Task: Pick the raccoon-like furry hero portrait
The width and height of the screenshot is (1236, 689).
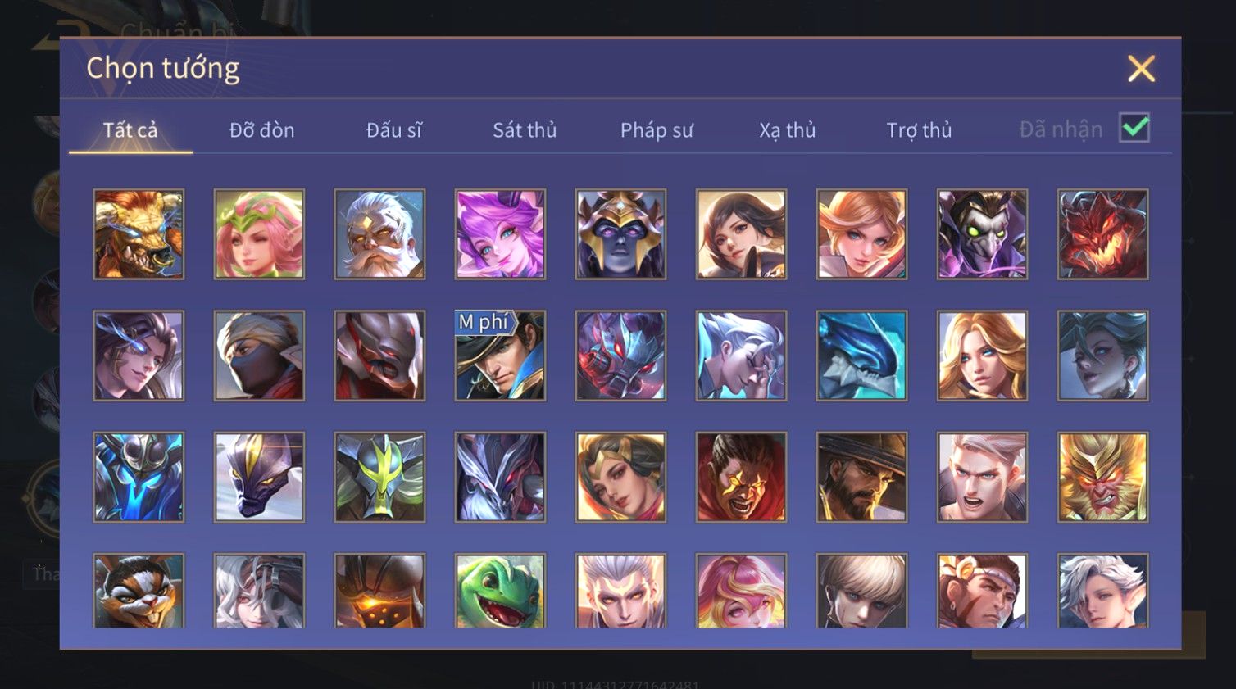Action: (x=139, y=591)
